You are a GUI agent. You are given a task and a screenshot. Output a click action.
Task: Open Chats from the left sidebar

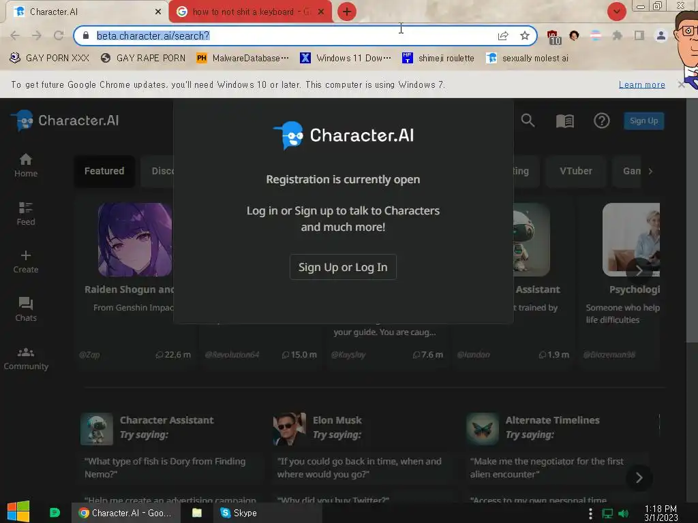(26, 309)
